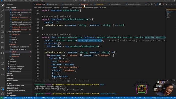
Task: Open CustomerServiceV1.js in file tree
Action: coord(19,49)
